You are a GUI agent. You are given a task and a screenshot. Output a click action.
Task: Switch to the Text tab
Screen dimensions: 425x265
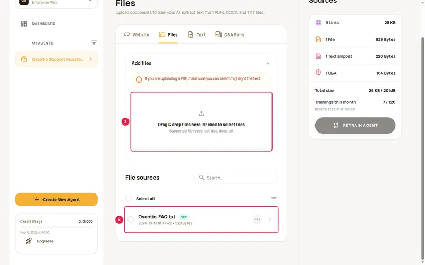click(x=197, y=34)
